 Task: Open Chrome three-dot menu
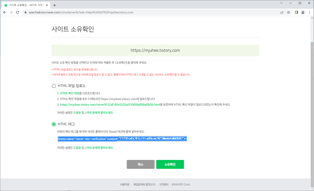[x=309, y=12]
